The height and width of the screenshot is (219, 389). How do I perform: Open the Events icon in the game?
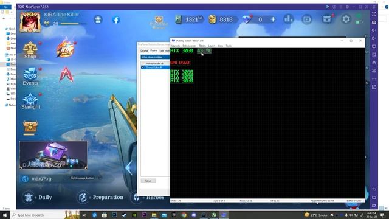pyautogui.click(x=30, y=76)
